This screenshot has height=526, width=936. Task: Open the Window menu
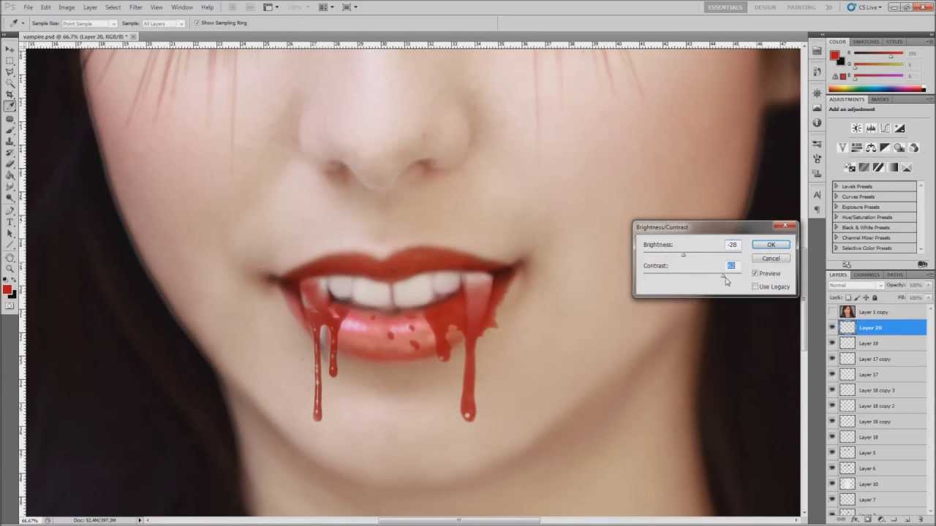pos(182,7)
